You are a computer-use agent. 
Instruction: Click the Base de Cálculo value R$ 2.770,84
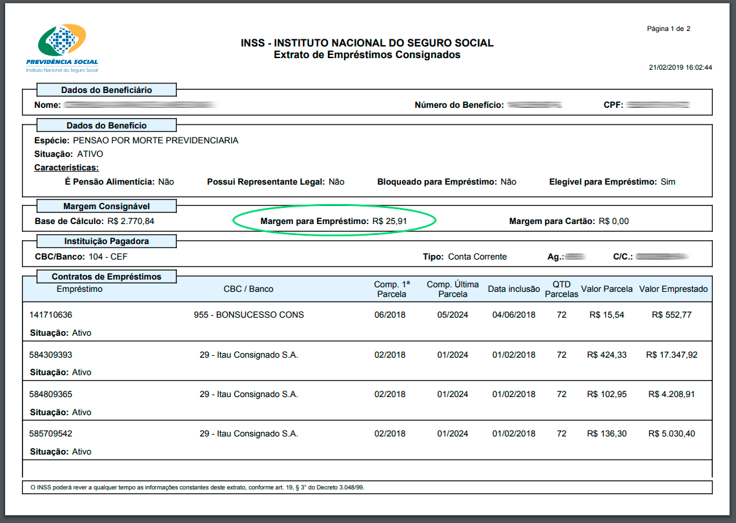coord(130,221)
